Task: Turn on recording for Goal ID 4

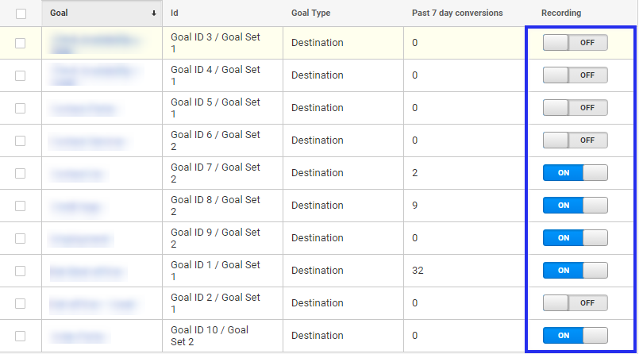Action: [x=575, y=75]
